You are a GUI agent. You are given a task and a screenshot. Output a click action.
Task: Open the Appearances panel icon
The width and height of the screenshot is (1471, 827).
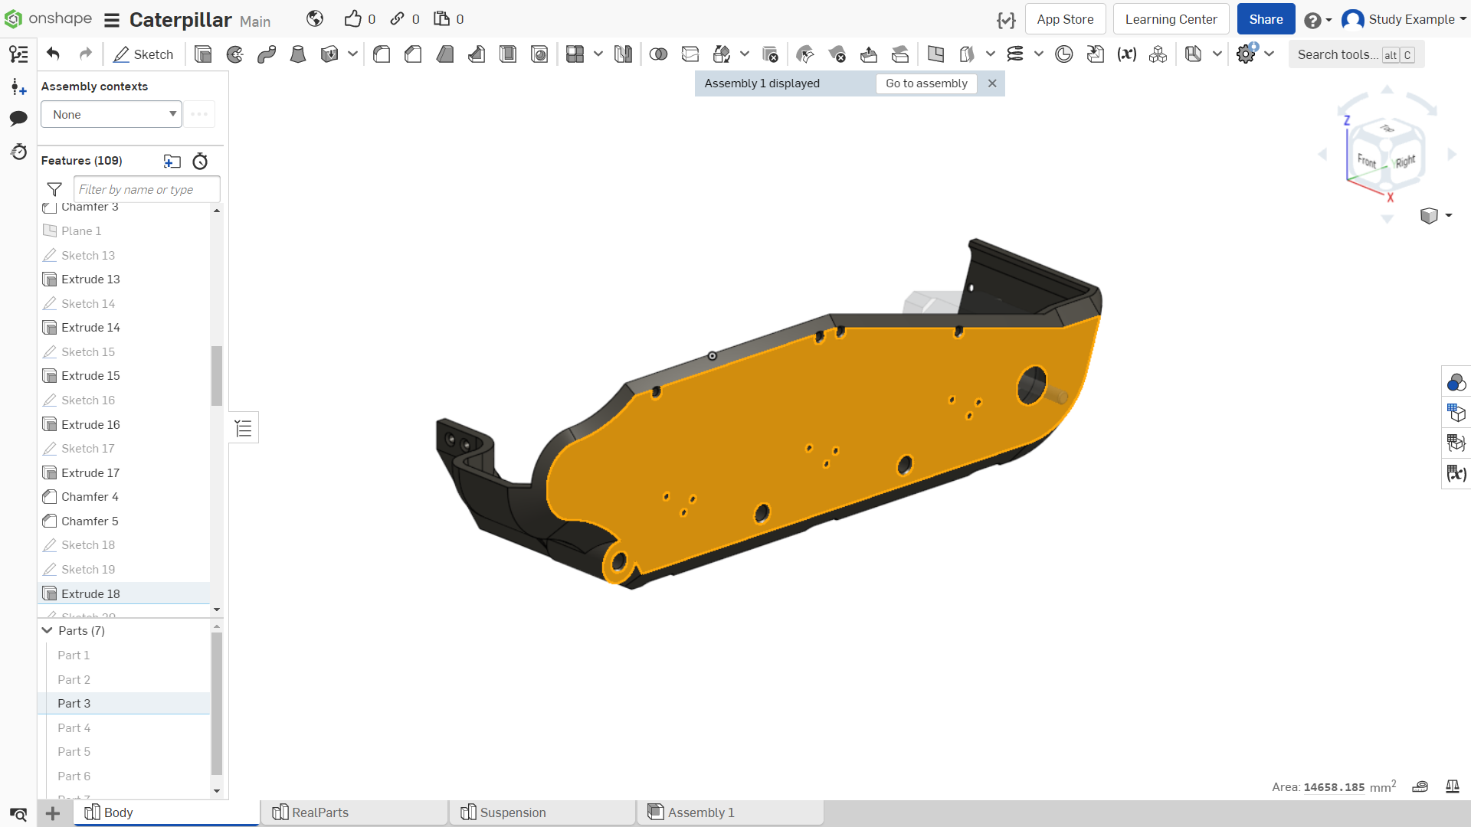(x=1456, y=382)
